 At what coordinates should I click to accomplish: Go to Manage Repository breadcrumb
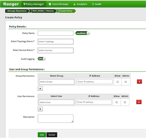coord(17,11)
